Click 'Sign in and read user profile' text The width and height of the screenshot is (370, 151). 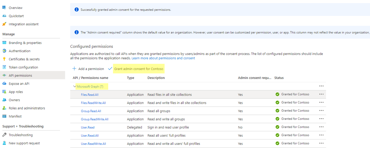coord(168,127)
